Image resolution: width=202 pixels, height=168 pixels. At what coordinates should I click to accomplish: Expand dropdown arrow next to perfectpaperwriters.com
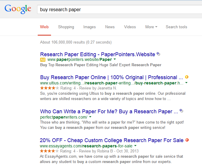click(x=90, y=117)
